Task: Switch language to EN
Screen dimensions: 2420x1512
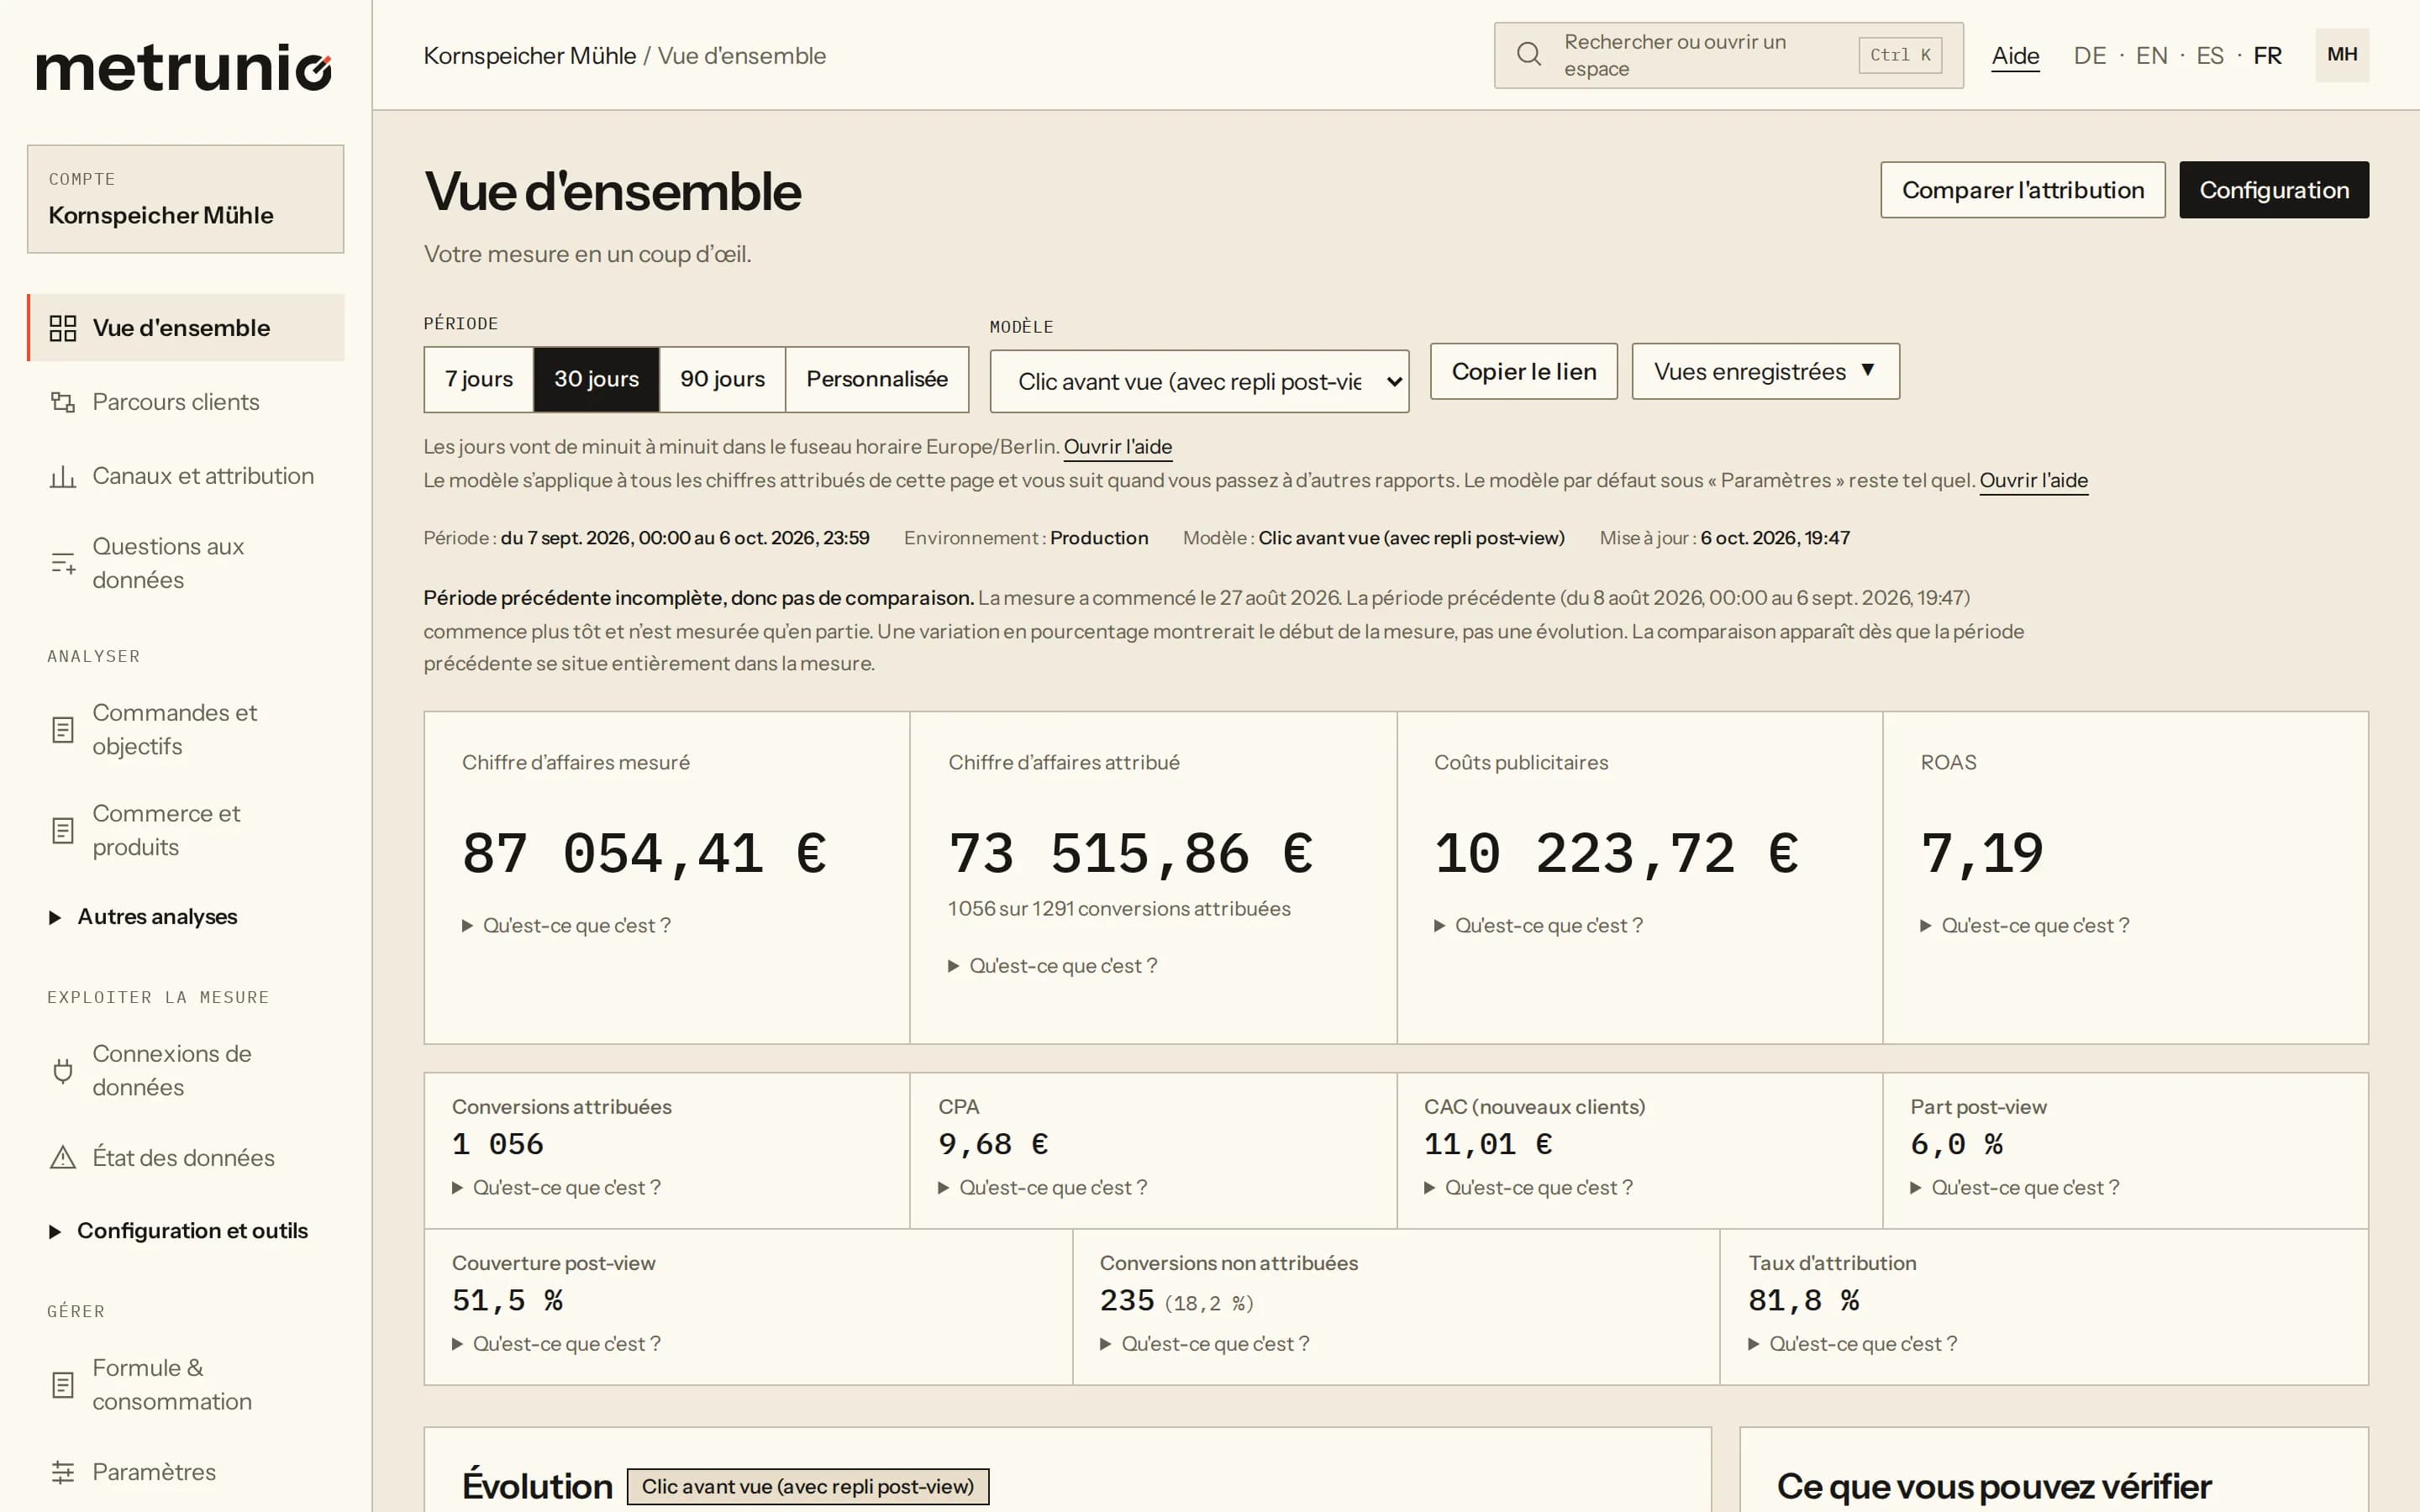Action: point(2151,56)
